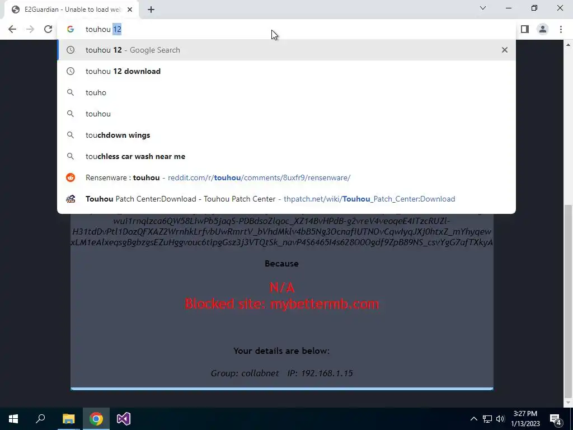Open network status tray icon
This screenshot has height=430, width=573.
click(487, 419)
